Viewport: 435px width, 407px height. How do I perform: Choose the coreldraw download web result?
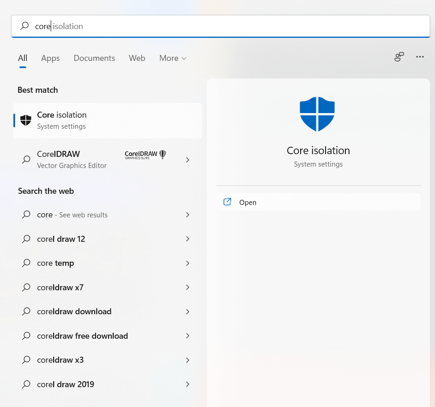coord(74,311)
